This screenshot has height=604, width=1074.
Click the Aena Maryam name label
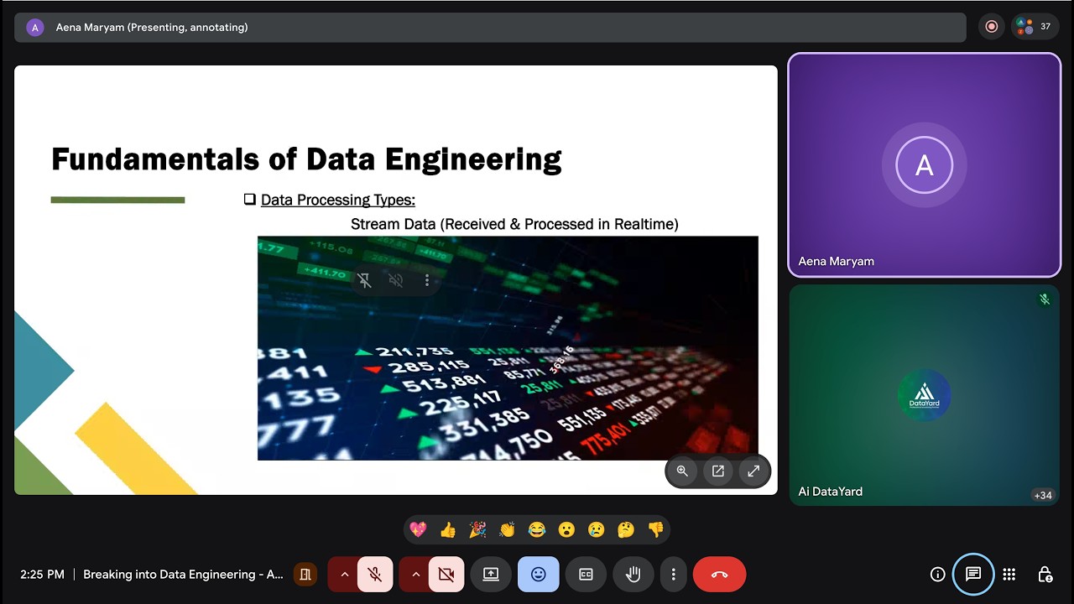[x=837, y=261]
